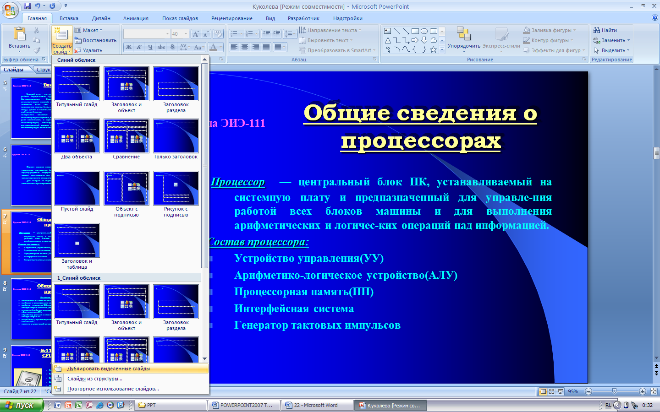Click the Office button logo
This screenshot has height=412, width=660.
[10, 9]
